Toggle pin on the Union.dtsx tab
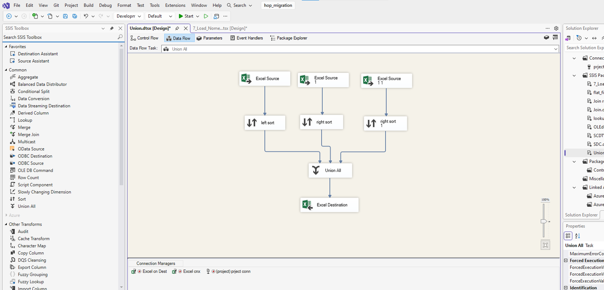 [177, 28]
